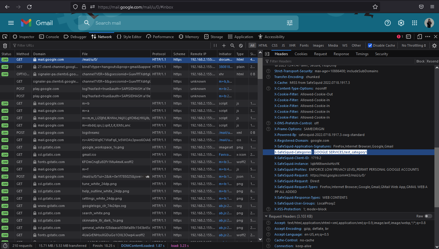
Task: Open request blocking panel icon
Action: [241, 45]
